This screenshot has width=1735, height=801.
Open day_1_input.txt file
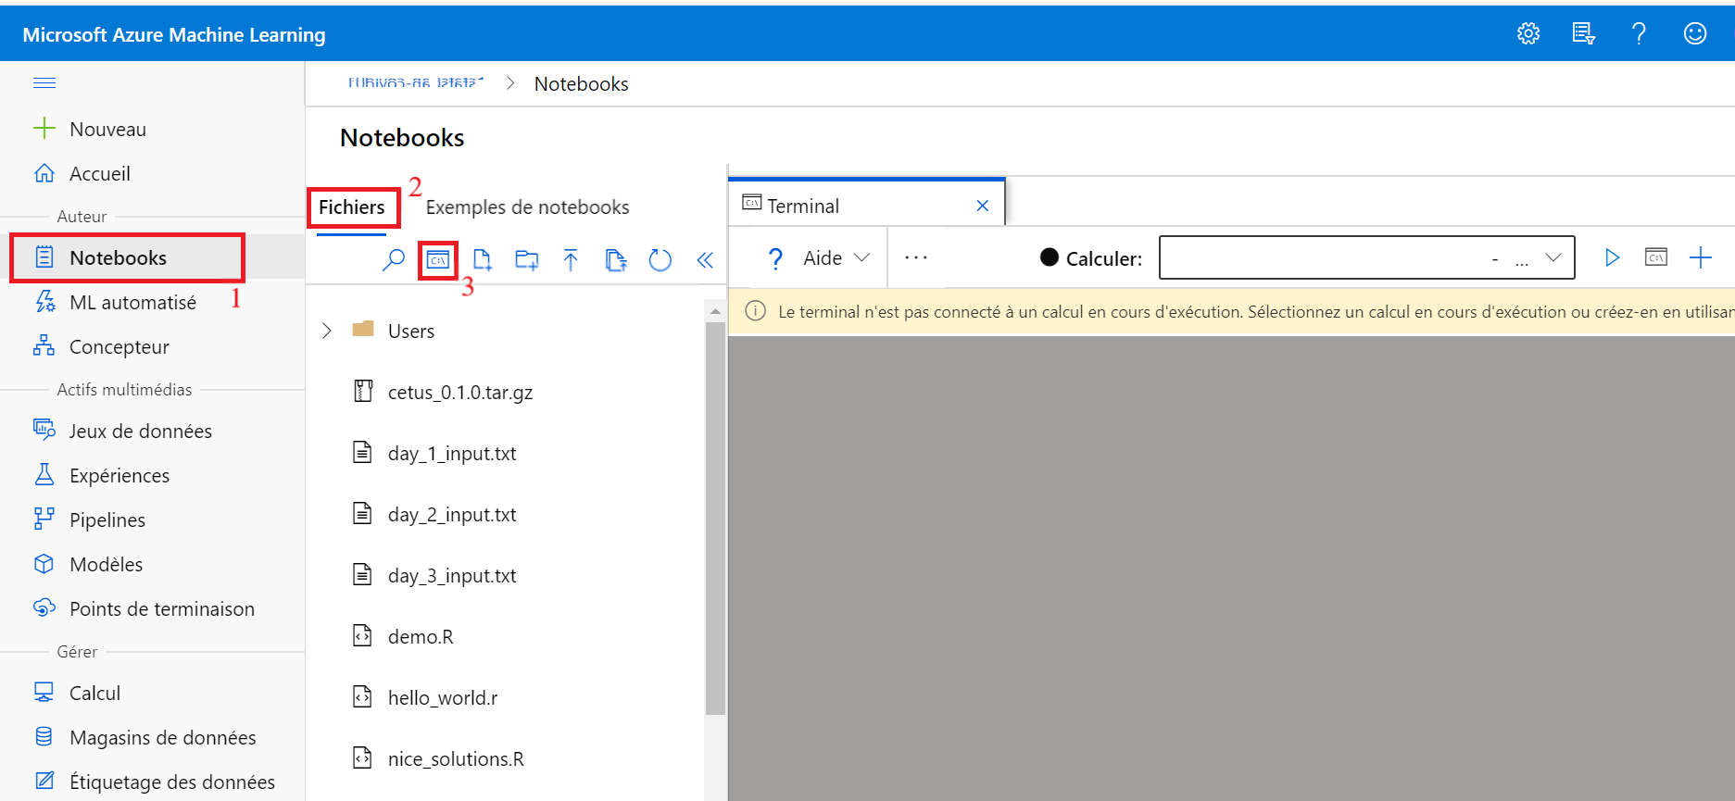click(x=434, y=453)
